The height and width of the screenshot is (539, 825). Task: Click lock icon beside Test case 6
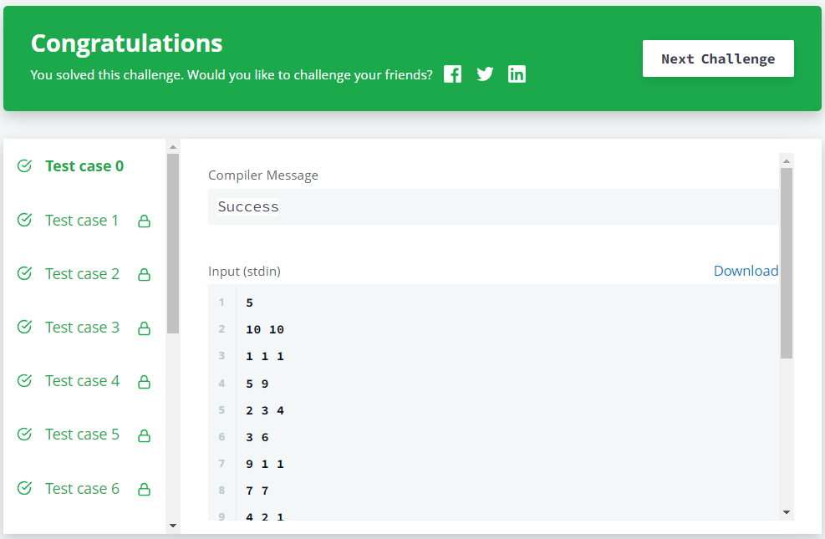click(144, 490)
